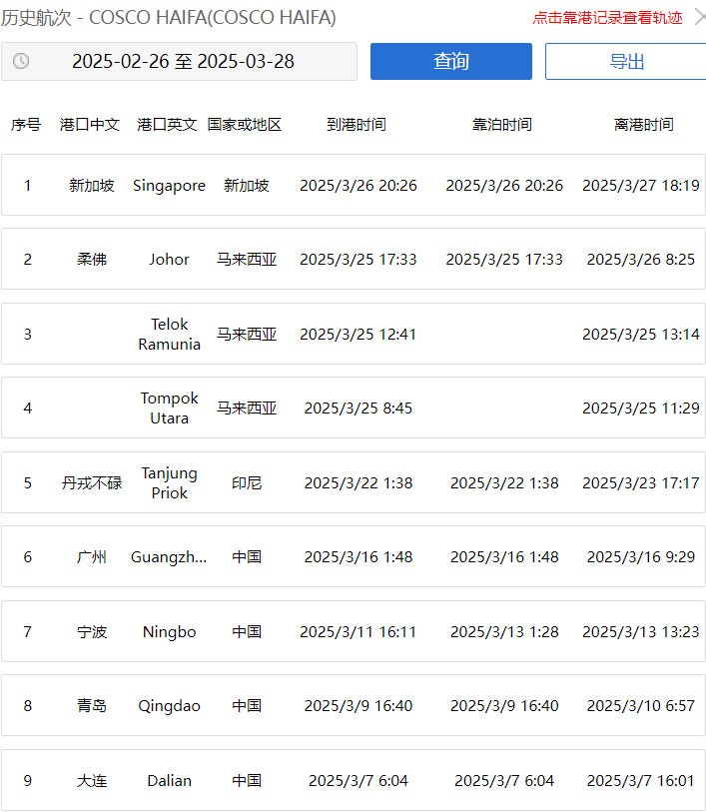Click the 靠泊时间 column header
Image resolution: width=706 pixels, height=812 pixels.
click(502, 125)
